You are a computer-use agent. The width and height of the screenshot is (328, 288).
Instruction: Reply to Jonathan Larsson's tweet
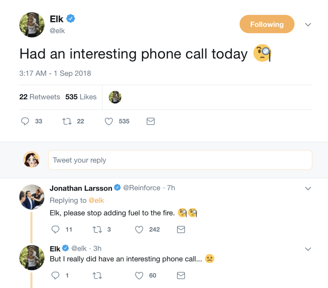[x=56, y=229]
